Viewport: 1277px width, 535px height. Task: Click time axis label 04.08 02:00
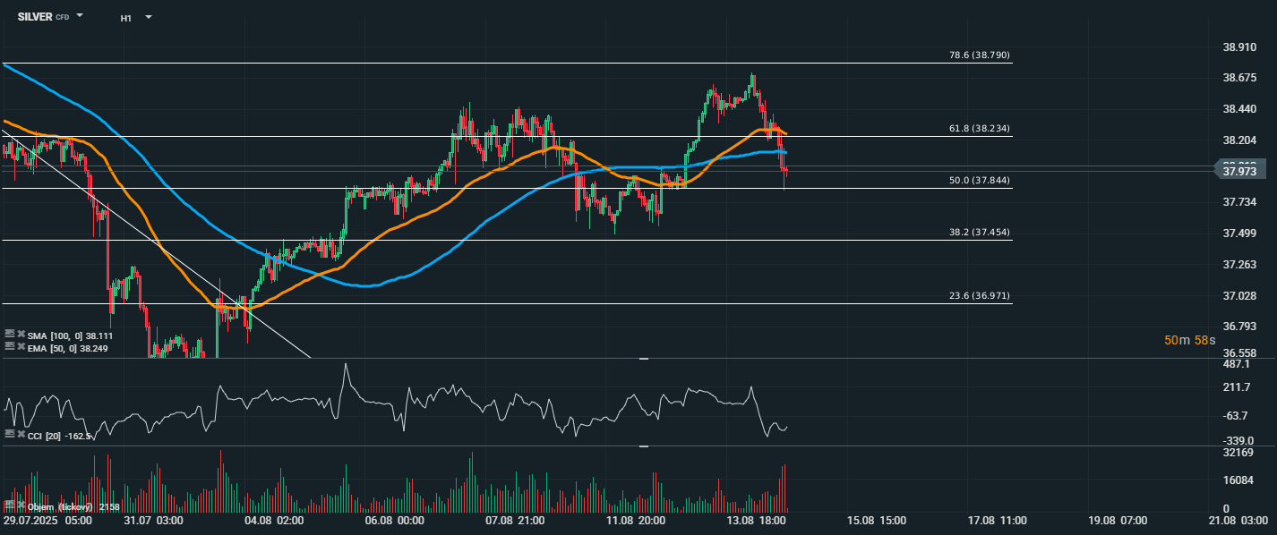tap(274, 520)
